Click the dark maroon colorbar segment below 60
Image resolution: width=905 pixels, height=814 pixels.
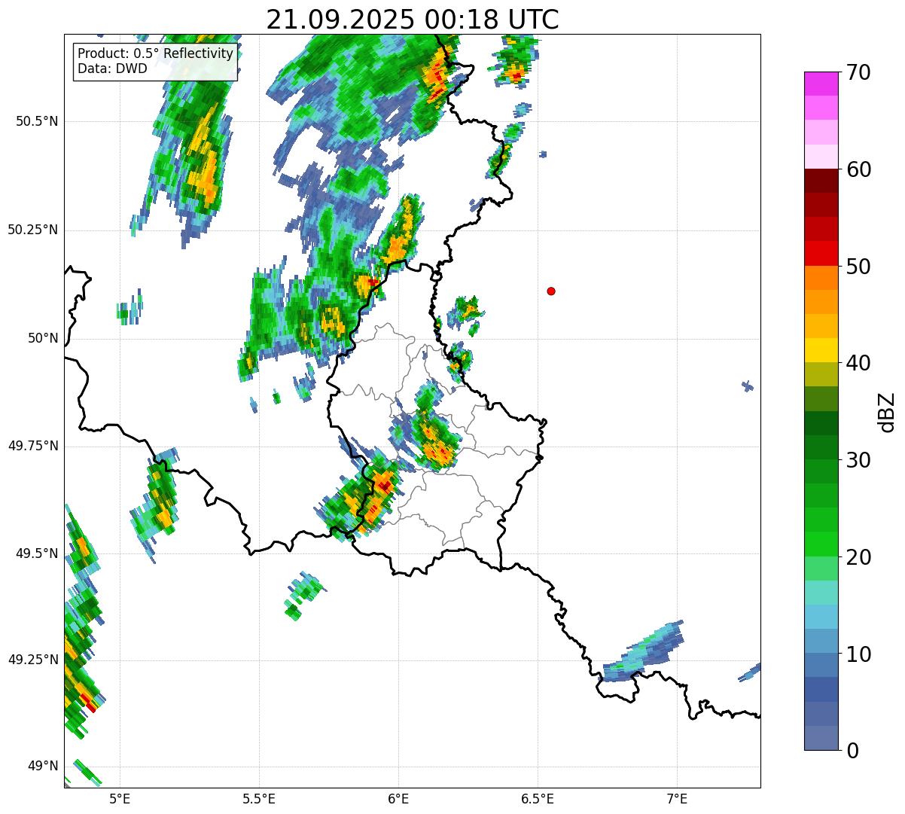pyautogui.click(x=820, y=181)
